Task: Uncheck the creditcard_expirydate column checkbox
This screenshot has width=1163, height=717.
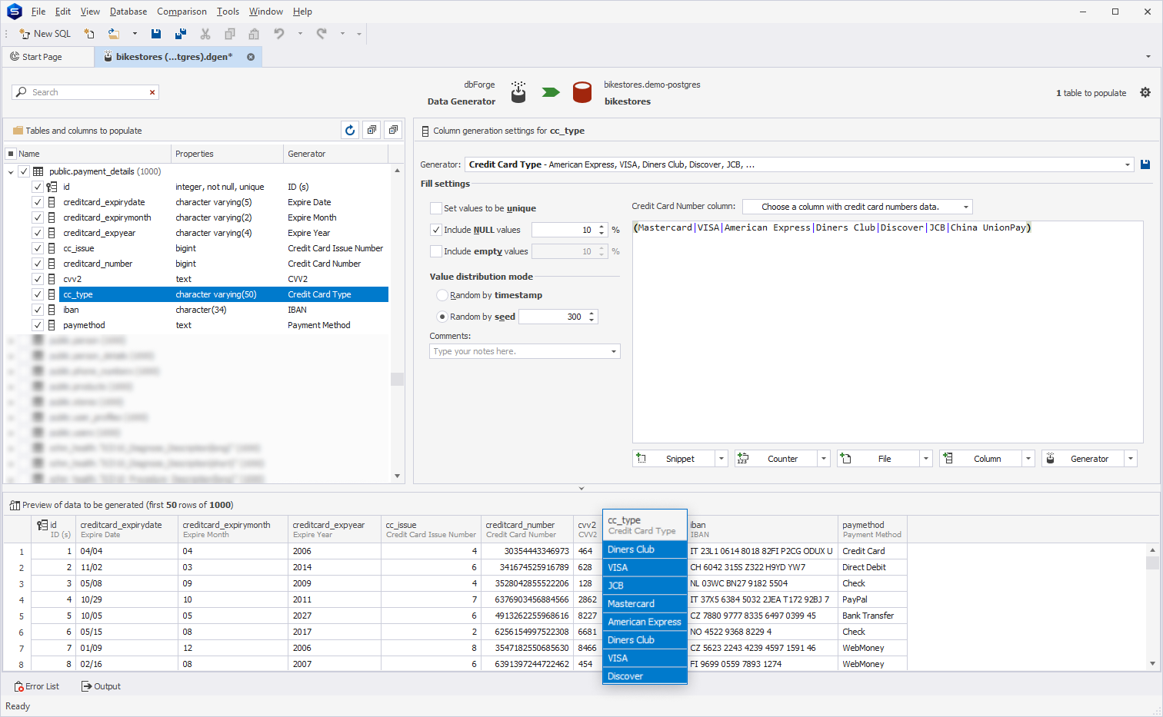Action: tap(38, 202)
